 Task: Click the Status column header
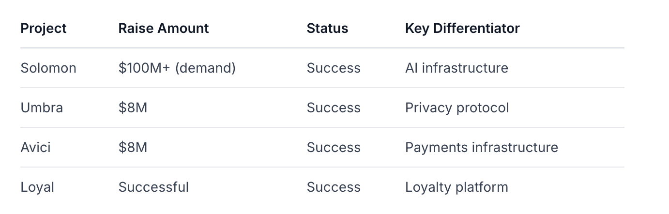pos(327,29)
